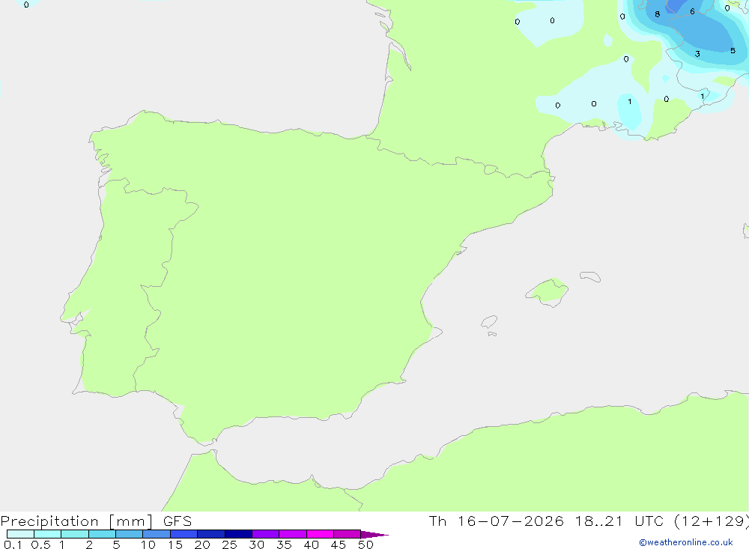Screen dimensions: 749x549
Task: Pick the 10–15 mm legend swatch
Action: coord(157,534)
